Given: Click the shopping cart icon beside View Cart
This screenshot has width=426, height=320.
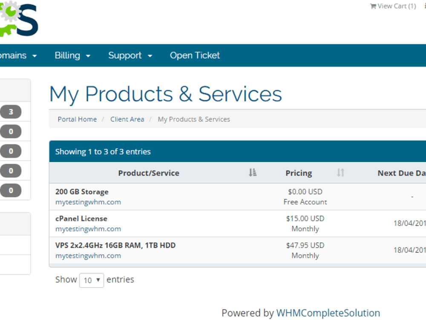Looking at the screenshot, I should [x=374, y=6].
